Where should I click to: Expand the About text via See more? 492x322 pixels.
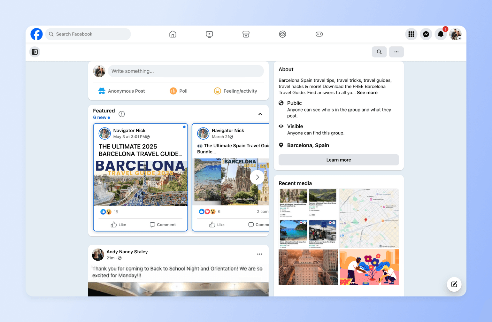click(367, 92)
